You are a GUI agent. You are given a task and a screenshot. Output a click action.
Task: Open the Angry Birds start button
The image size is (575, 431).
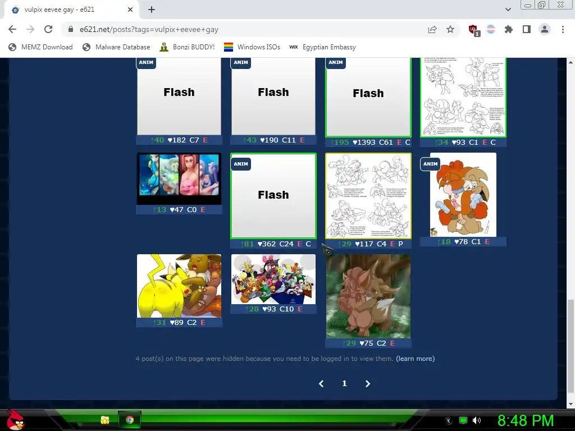coord(16,420)
